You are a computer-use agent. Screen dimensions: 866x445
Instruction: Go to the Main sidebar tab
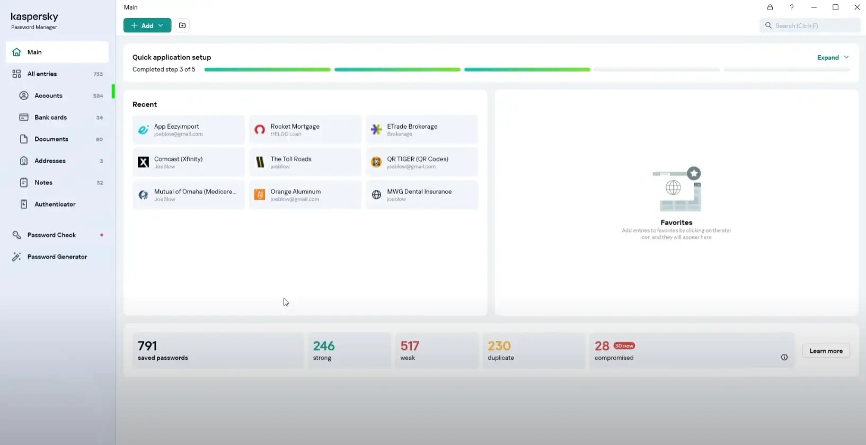coord(57,52)
